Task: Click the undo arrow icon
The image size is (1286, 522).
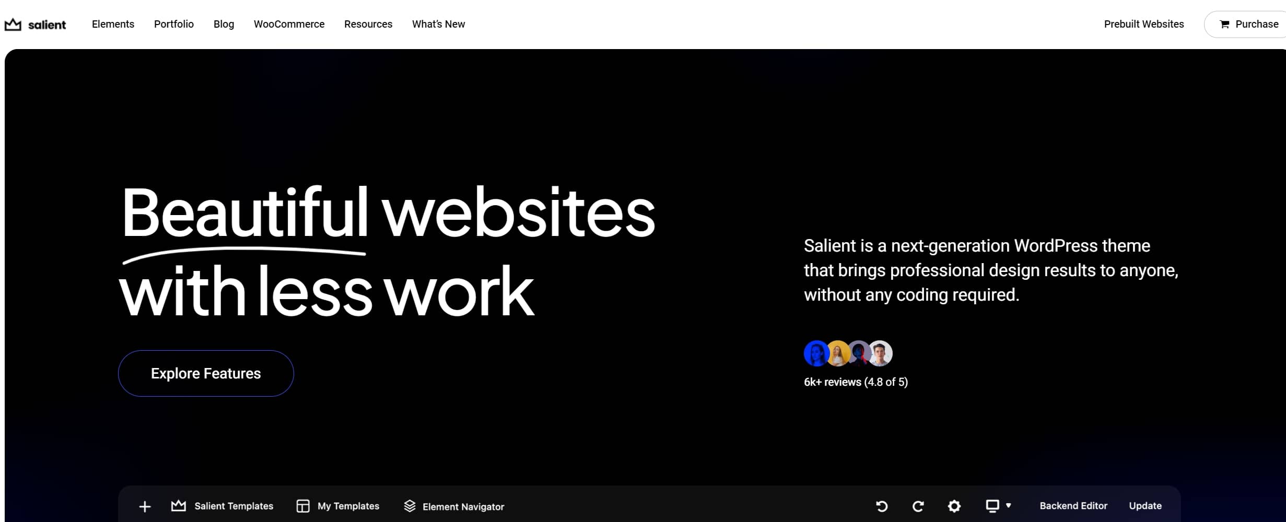Action: 882,506
